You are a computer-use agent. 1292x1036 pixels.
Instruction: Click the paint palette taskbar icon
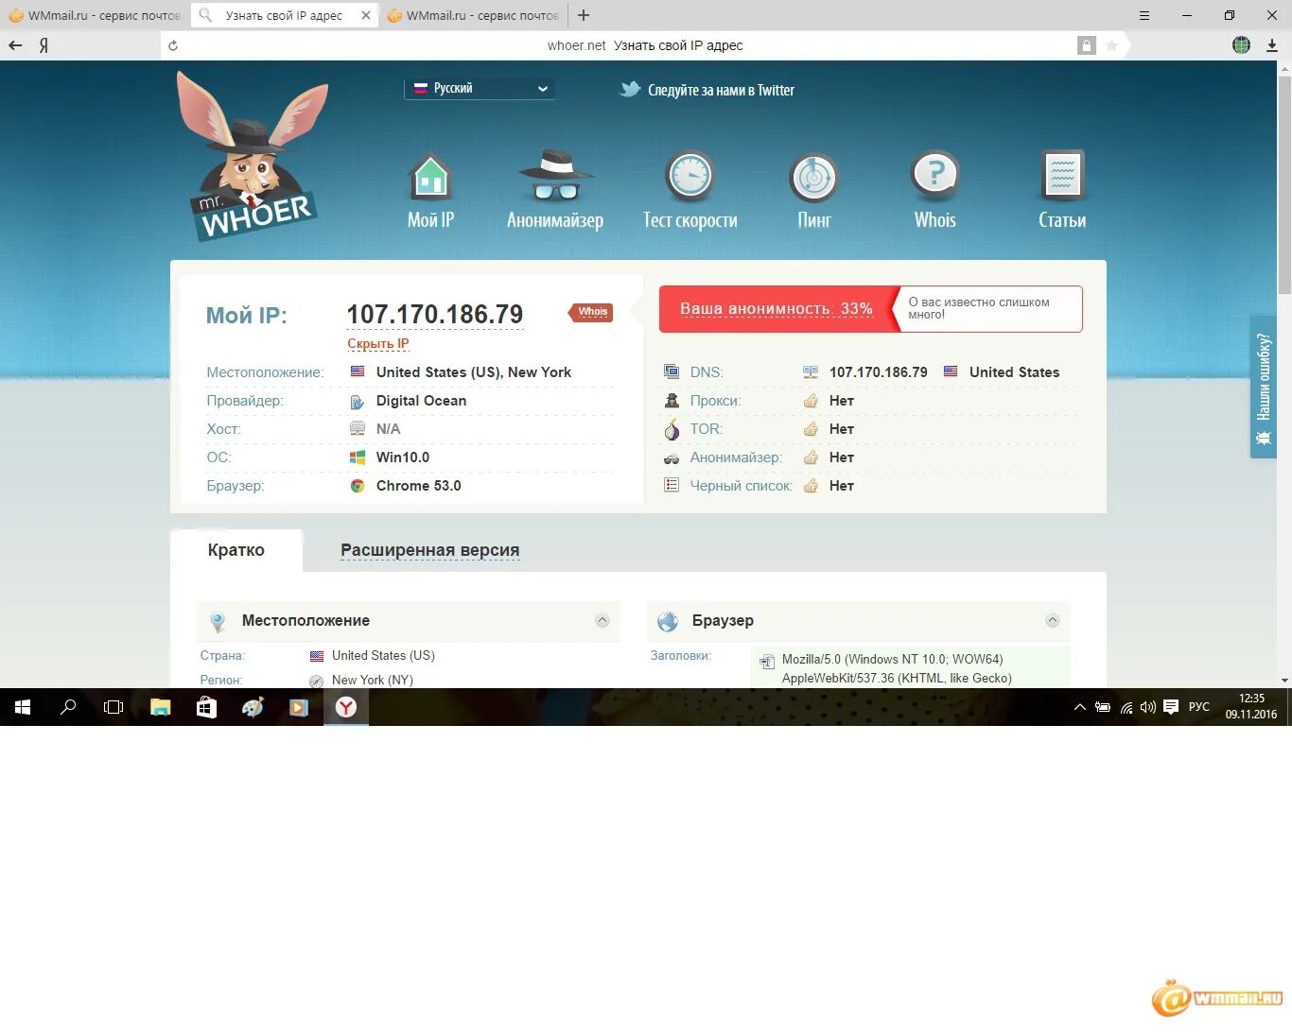click(x=253, y=707)
